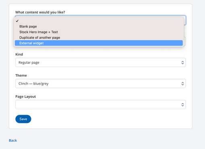Choose Stock Hero Image + Text option
Screen dimensions: 205x149
pyautogui.click(x=99, y=32)
